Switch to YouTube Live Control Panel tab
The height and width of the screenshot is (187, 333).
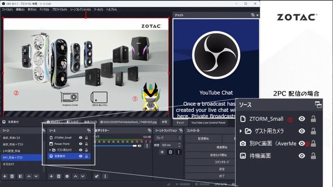click(208, 123)
